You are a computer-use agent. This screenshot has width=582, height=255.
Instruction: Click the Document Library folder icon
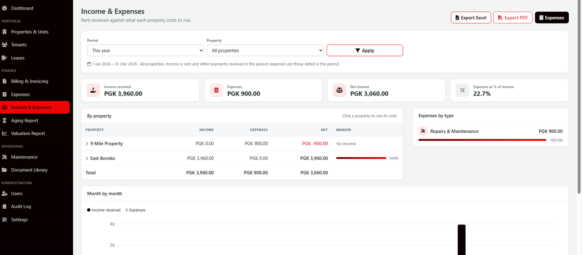point(5,170)
